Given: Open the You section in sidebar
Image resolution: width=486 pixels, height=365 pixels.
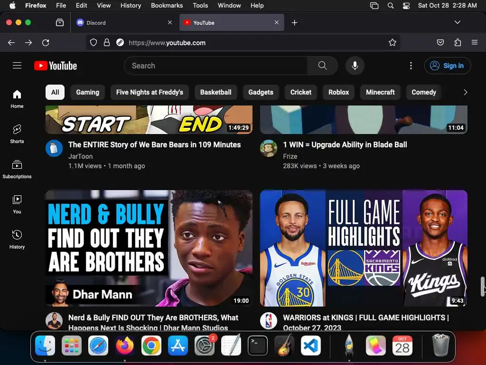Looking at the screenshot, I should pyautogui.click(x=17, y=204).
